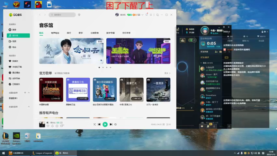Click the gear icon in Douyu helper overlay
The height and width of the screenshot is (156, 277).
(265, 32)
